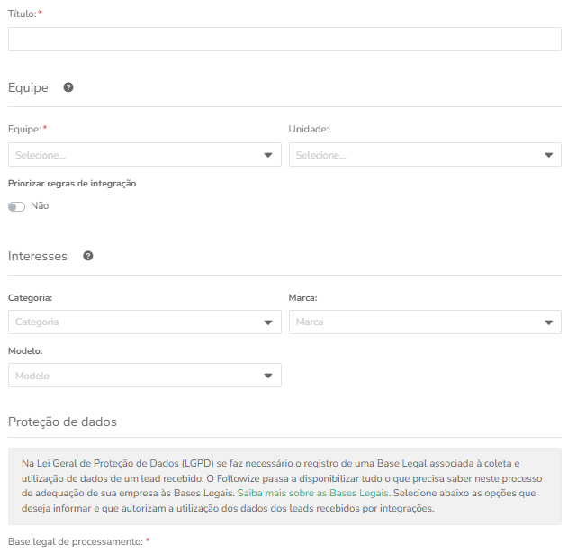
Task: Click the caret arrow in Modelo select
Action: point(268,376)
